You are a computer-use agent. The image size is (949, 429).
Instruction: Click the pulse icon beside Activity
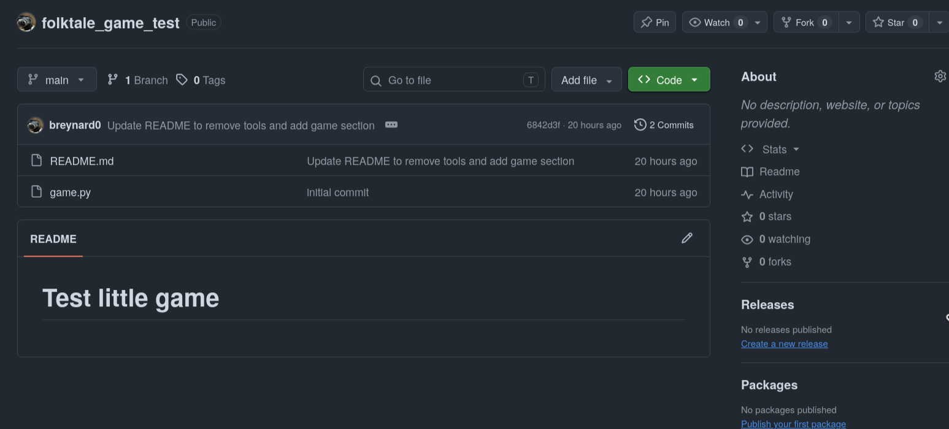click(747, 195)
